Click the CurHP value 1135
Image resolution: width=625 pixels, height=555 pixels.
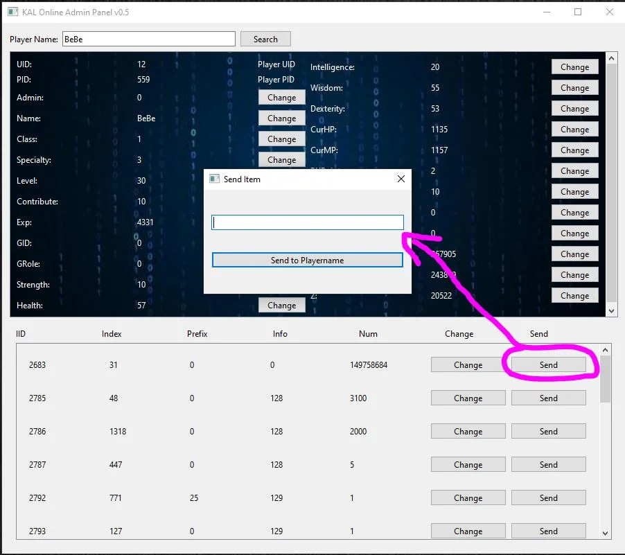[x=439, y=129]
